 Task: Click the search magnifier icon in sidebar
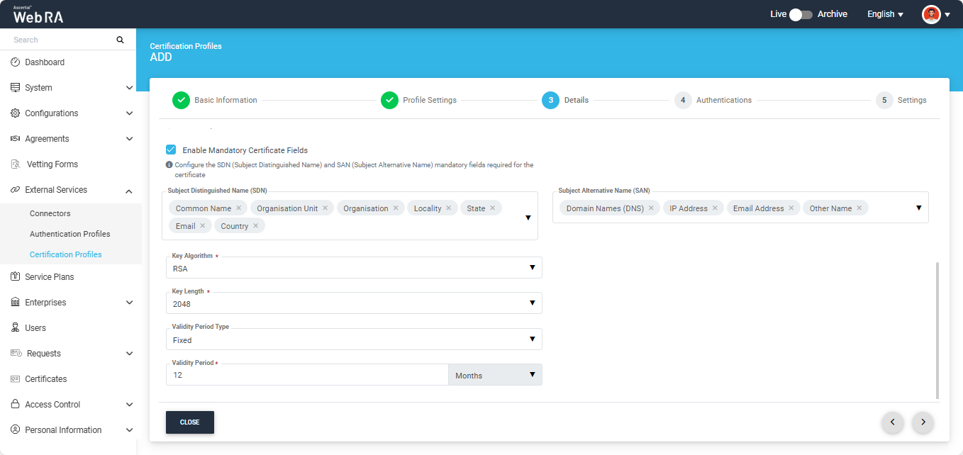pyautogui.click(x=120, y=40)
